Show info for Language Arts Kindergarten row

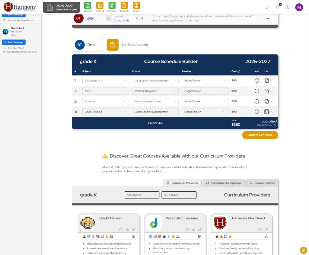tap(257, 81)
